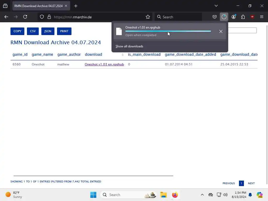This screenshot has width=268, height=201.
Task: Open uBlock Origin extension icon
Action: click(x=252, y=17)
